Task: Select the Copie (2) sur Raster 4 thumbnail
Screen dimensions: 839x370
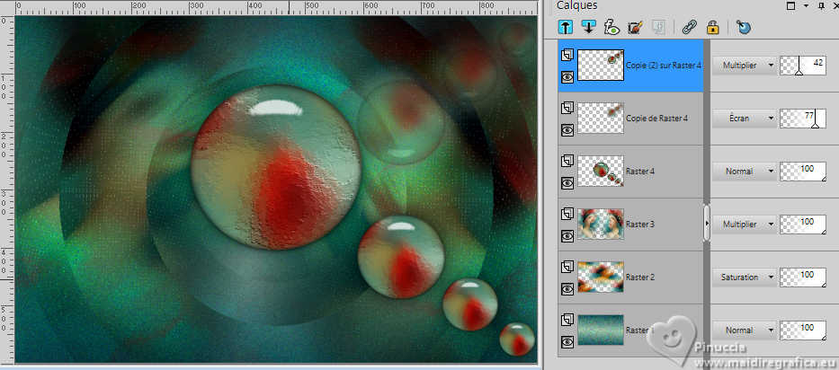Action: [601, 66]
